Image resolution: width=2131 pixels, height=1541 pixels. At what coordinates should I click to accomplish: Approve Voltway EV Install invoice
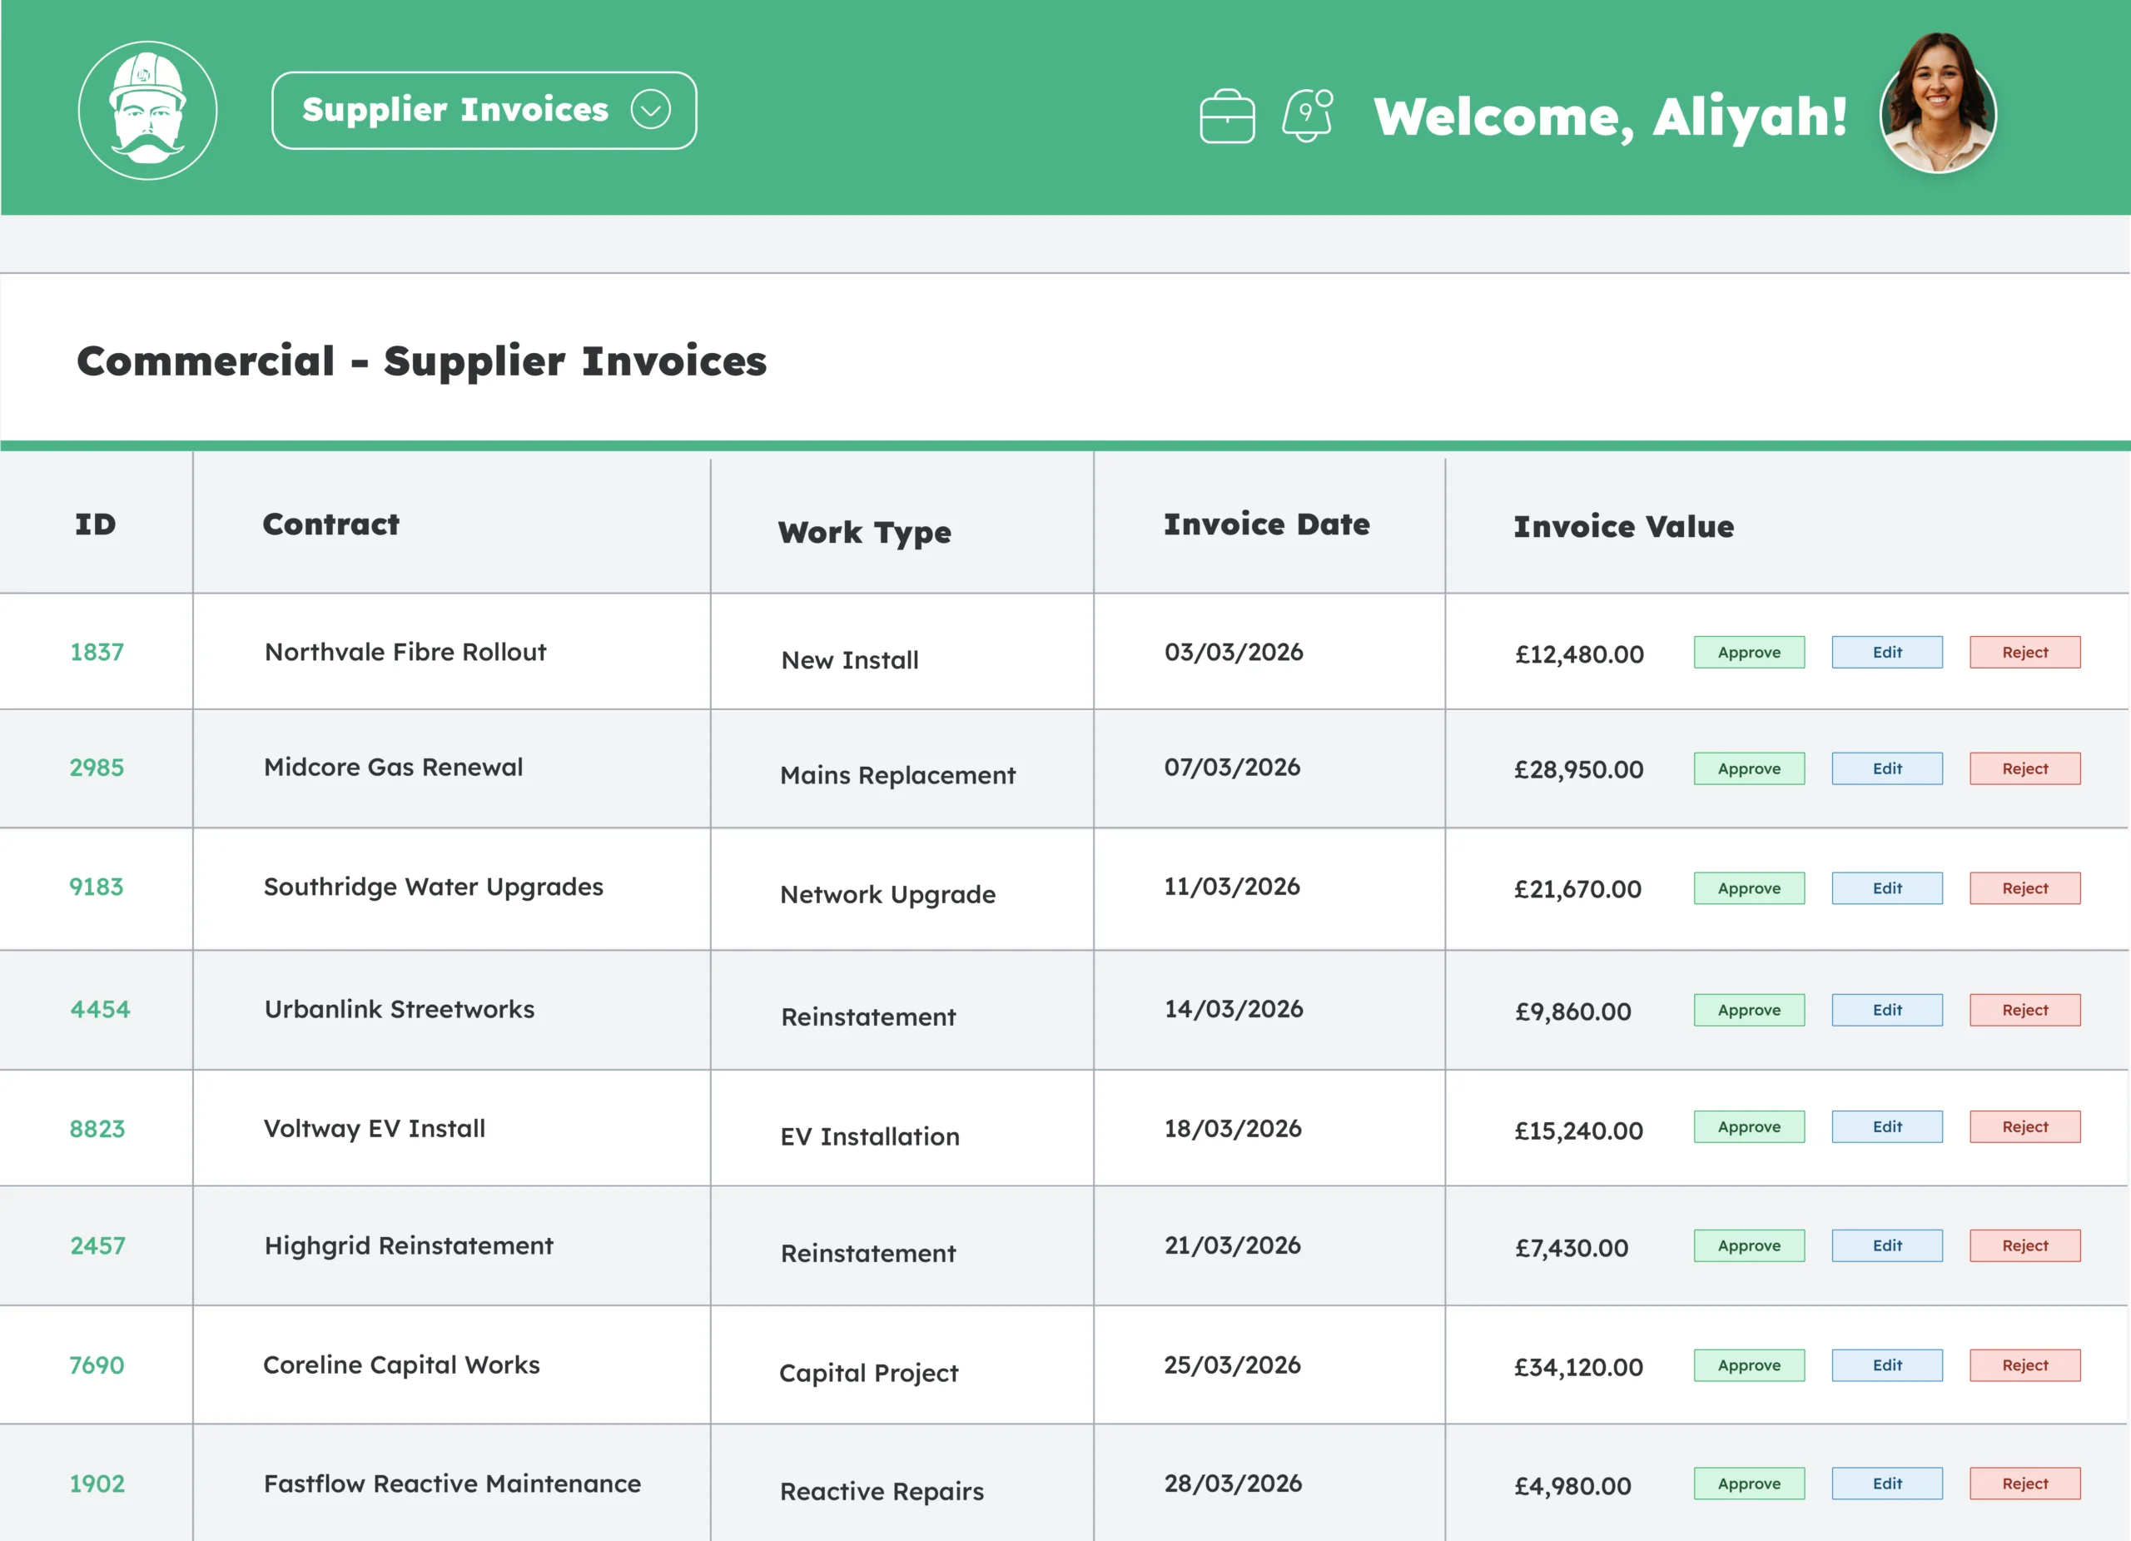[1749, 1126]
